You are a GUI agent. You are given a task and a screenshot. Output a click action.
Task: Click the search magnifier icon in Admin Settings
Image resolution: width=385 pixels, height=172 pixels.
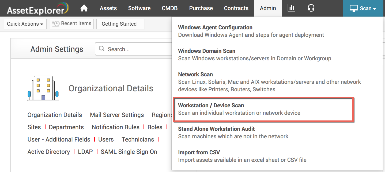click(x=101, y=49)
